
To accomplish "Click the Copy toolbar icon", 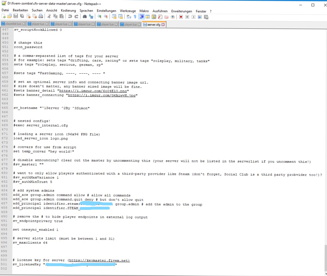I will (55, 17).
